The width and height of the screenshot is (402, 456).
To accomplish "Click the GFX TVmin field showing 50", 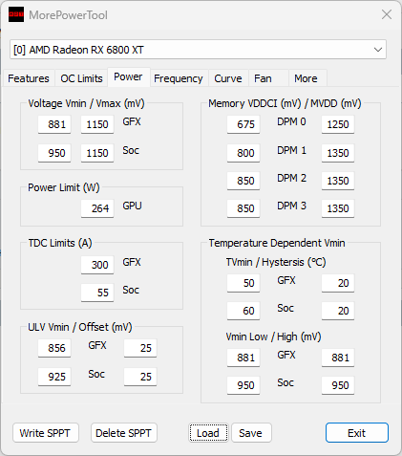I will 243,283.
